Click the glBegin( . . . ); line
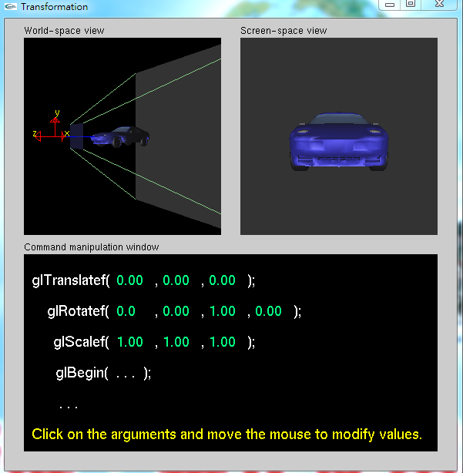Viewport: 463px width, 473px height. click(x=103, y=374)
